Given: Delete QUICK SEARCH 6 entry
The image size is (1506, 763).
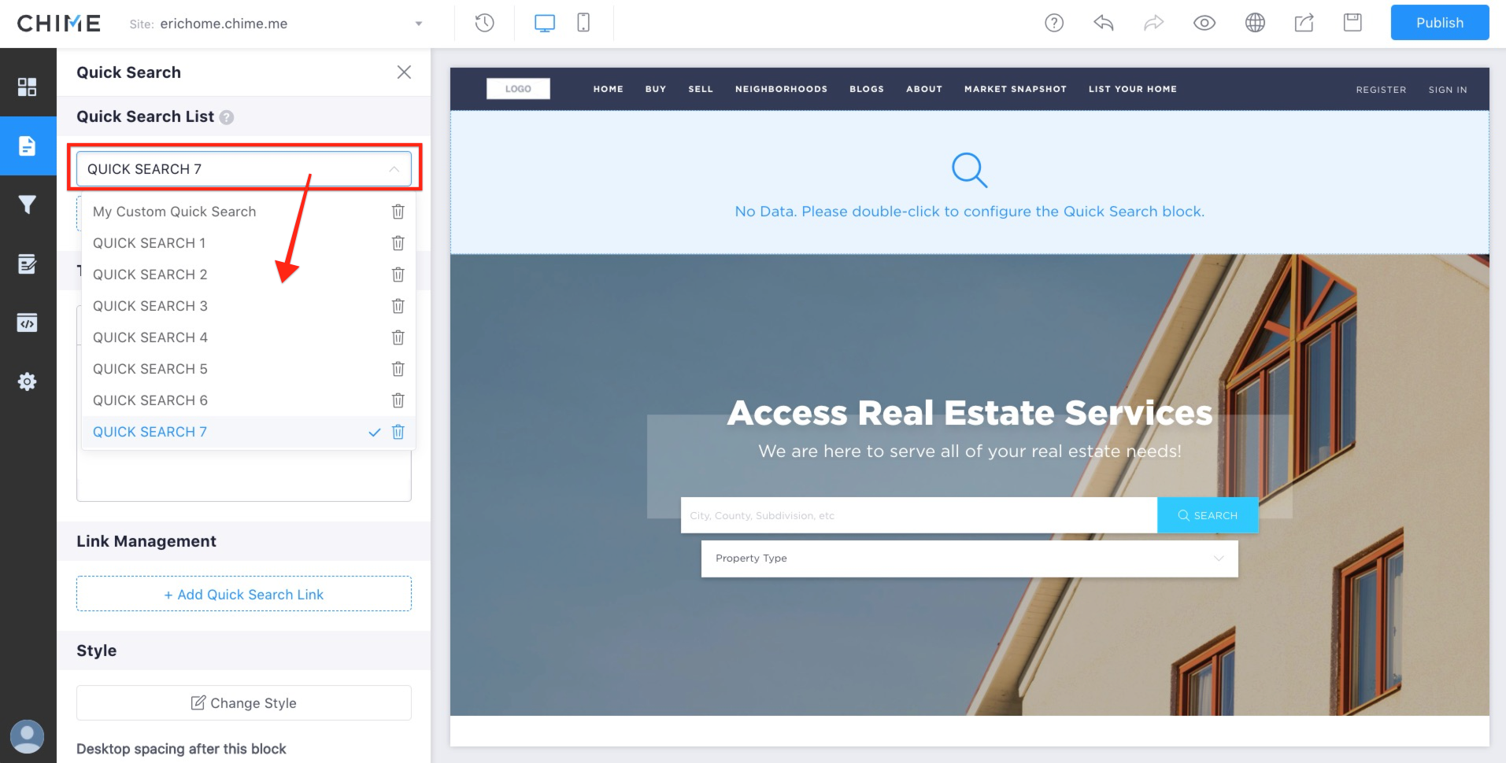Looking at the screenshot, I should [398, 400].
